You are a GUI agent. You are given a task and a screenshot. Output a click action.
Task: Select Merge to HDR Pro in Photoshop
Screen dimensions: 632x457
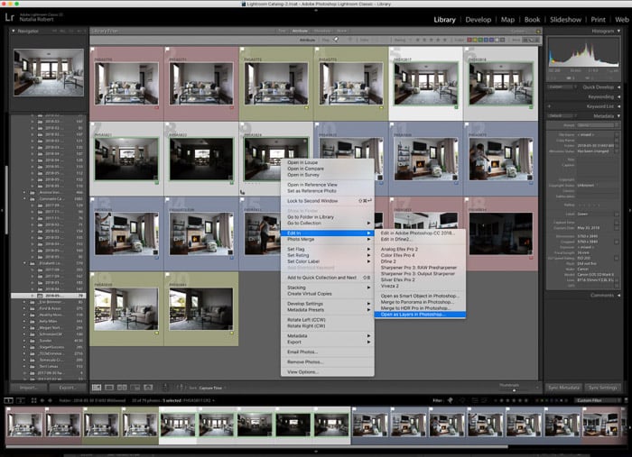[420, 307]
